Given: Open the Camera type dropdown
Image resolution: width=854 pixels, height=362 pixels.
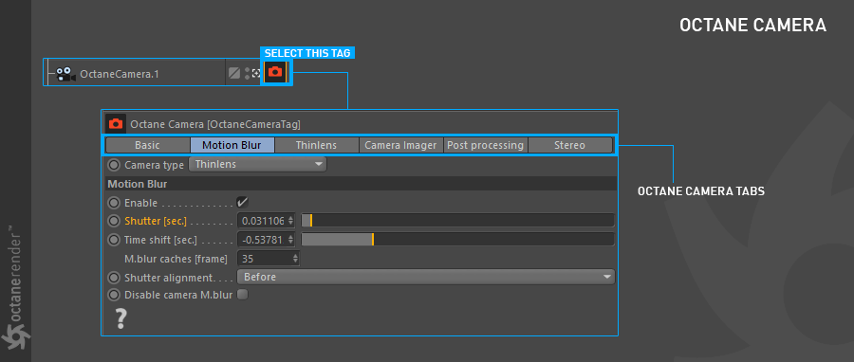Looking at the screenshot, I should (x=257, y=164).
